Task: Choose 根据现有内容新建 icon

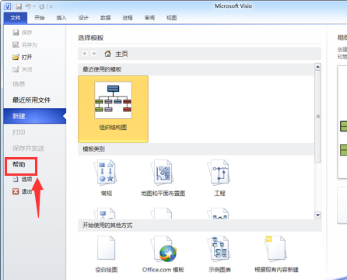Action: [276, 248]
